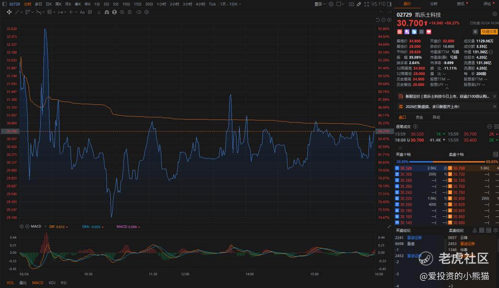Open broker queue settings gear icon
This screenshot has height=288, width=499.
coord(495,230)
